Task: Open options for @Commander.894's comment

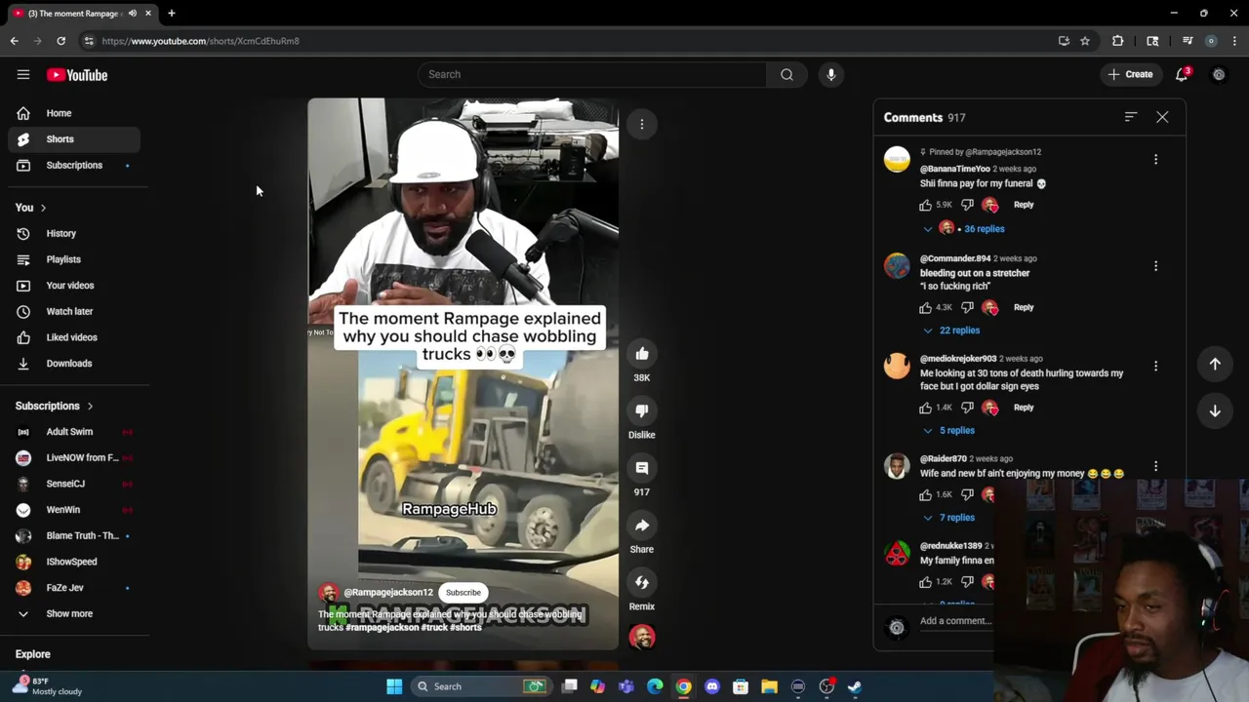Action: (1156, 266)
